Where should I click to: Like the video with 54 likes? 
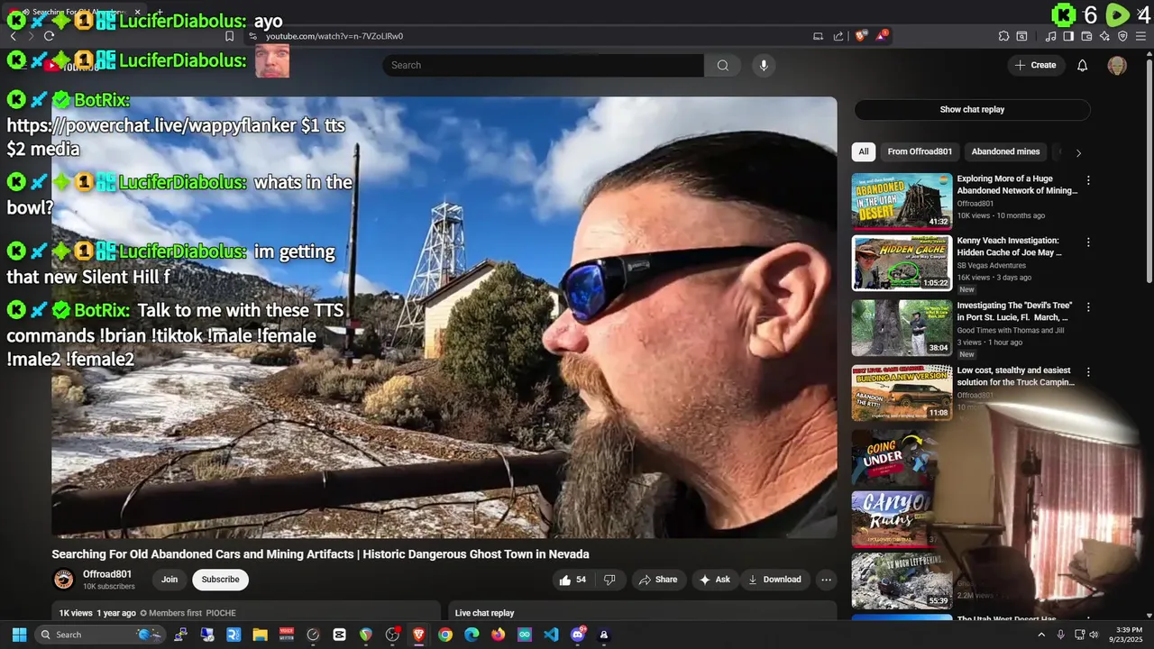pyautogui.click(x=573, y=580)
